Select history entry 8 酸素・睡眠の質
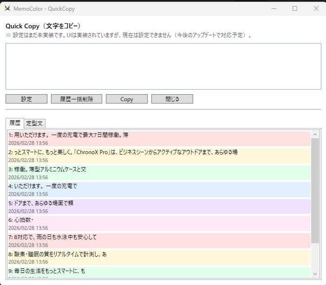 point(159,258)
